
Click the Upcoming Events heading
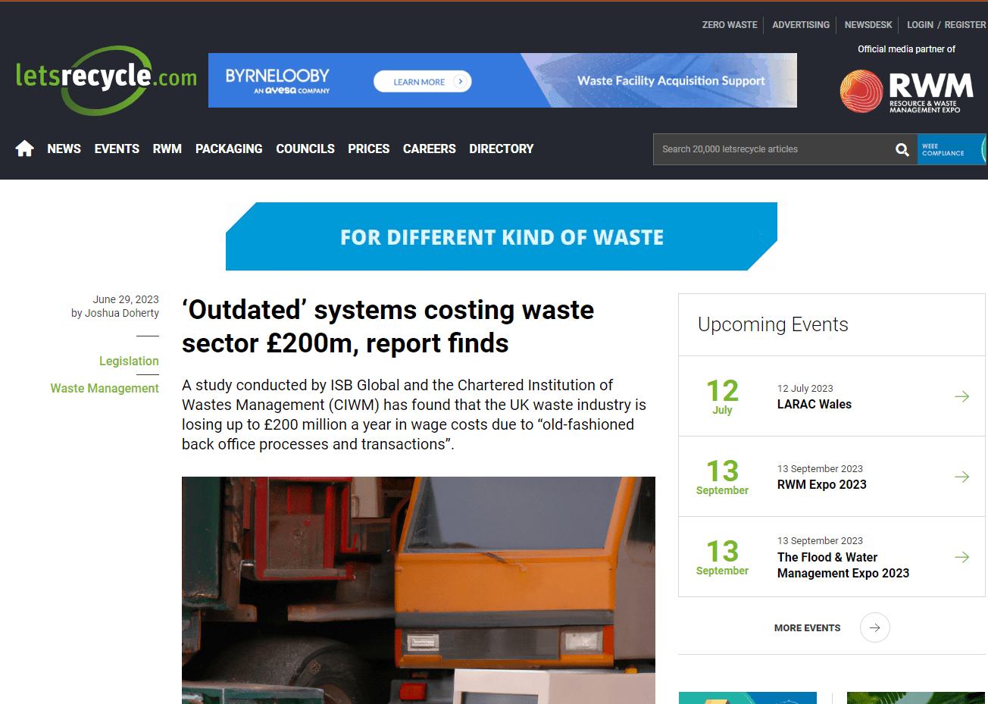pyautogui.click(x=773, y=324)
